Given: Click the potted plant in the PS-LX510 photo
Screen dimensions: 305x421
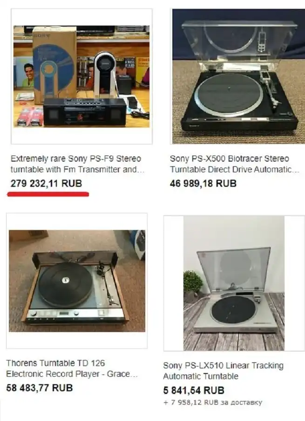Looking at the screenshot, I should point(193,285).
